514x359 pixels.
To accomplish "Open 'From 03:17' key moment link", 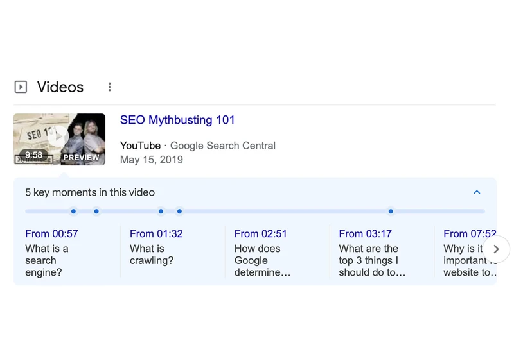I will click(365, 234).
